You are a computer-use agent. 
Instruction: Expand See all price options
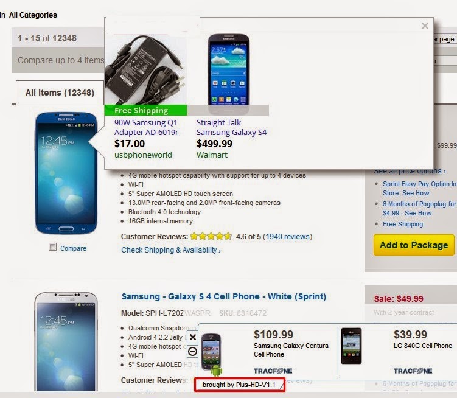tap(410, 171)
